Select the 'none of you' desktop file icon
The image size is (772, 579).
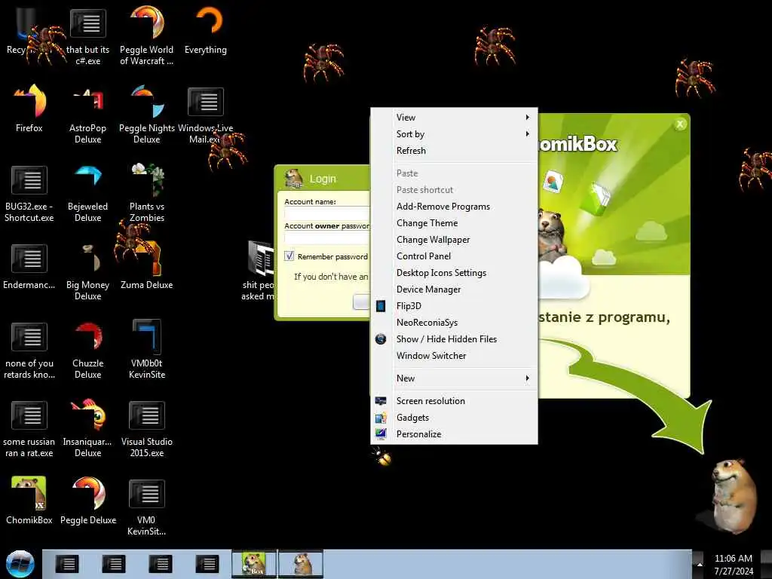(x=29, y=351)
